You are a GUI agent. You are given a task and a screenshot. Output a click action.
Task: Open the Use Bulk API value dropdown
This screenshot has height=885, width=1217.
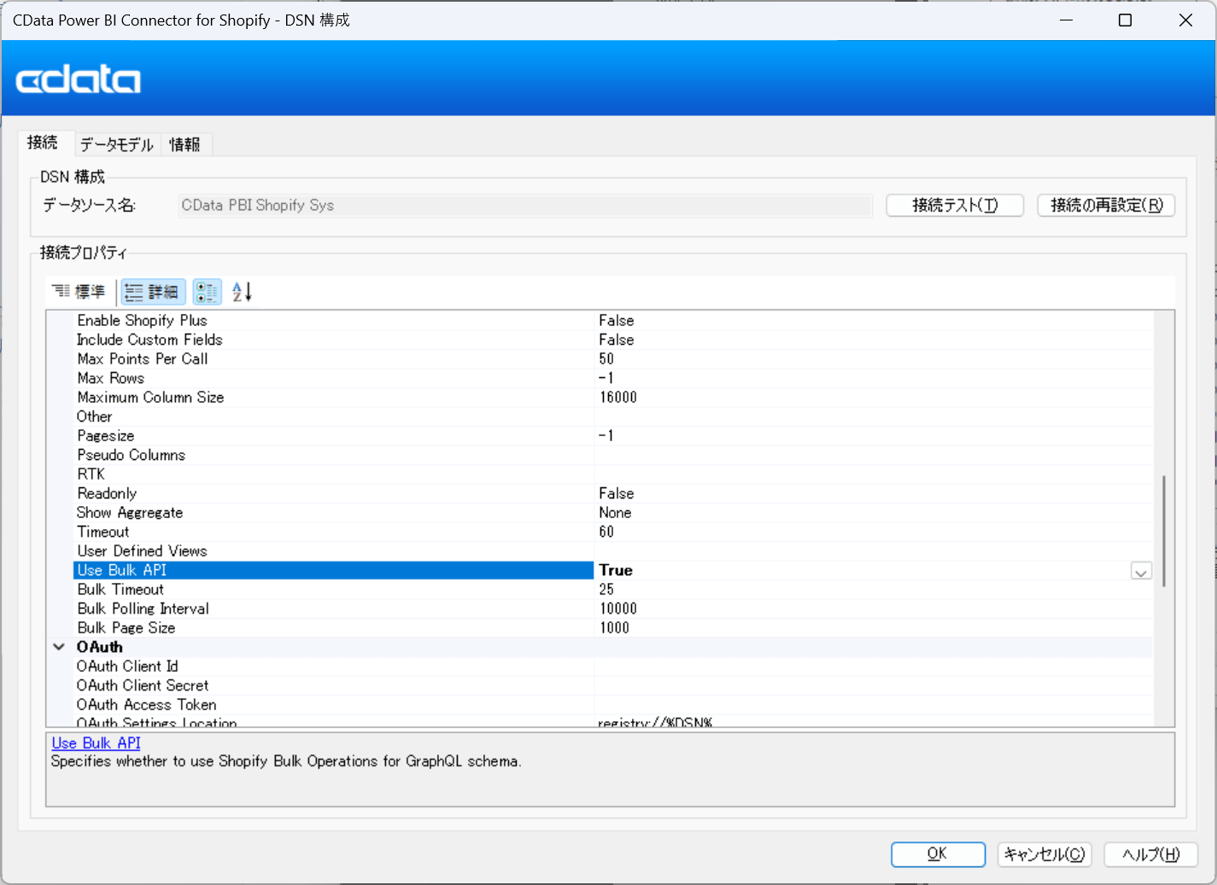[1141, 571]
